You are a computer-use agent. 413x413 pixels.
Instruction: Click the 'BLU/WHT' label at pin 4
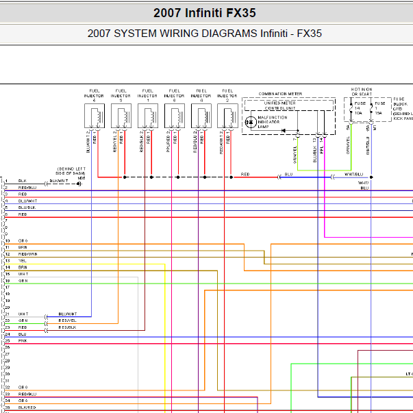[x=27, y=201]
